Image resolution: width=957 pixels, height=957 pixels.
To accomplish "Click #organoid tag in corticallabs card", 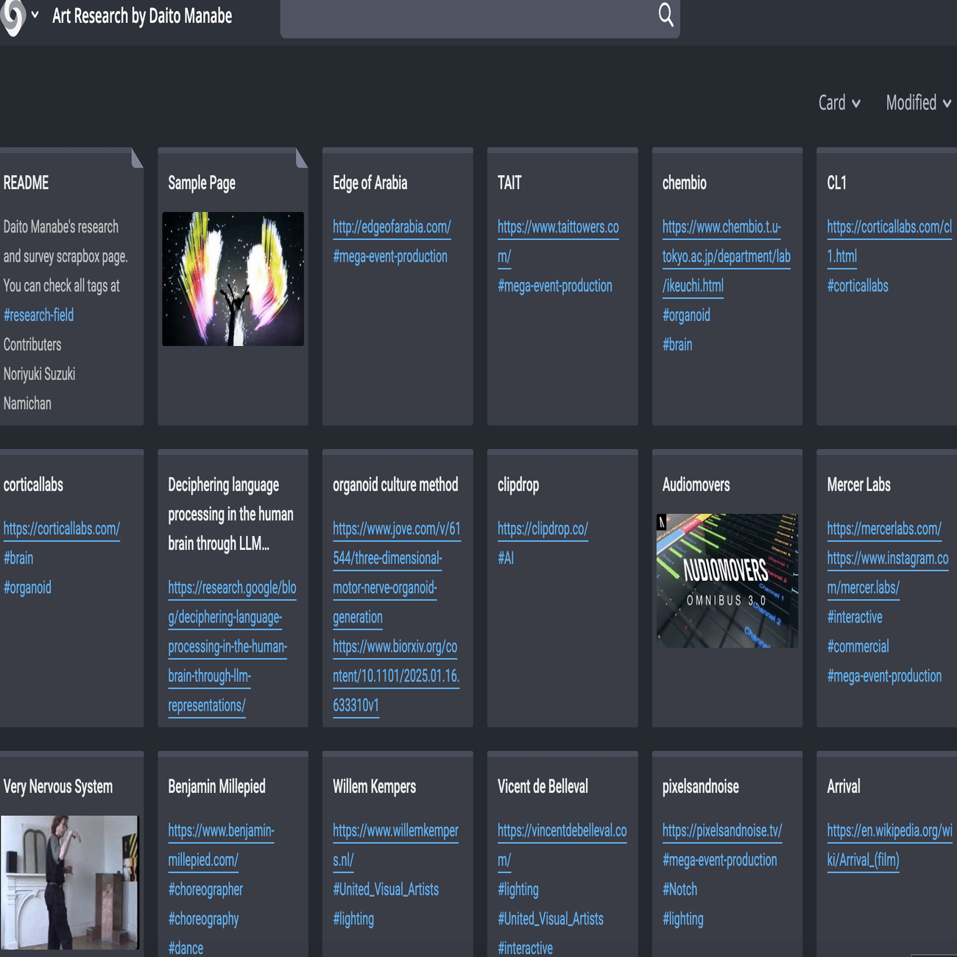I will [27, 587].
